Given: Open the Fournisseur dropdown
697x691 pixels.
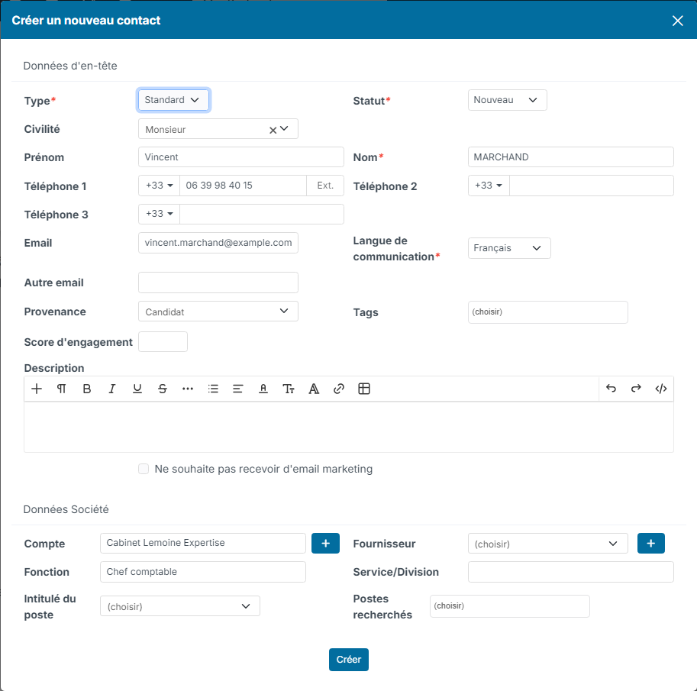Looking at the screenshot, I should [547, 544].
